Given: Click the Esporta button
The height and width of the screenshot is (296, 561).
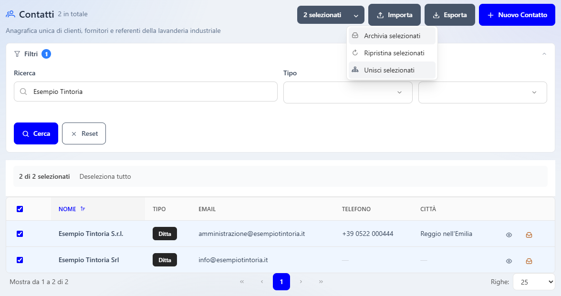Looking at the screenshot, I should 450,15.
